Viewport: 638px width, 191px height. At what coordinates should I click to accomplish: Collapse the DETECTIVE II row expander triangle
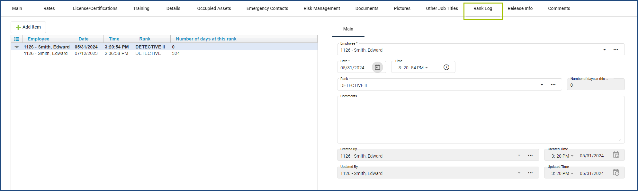coord(17,47)
